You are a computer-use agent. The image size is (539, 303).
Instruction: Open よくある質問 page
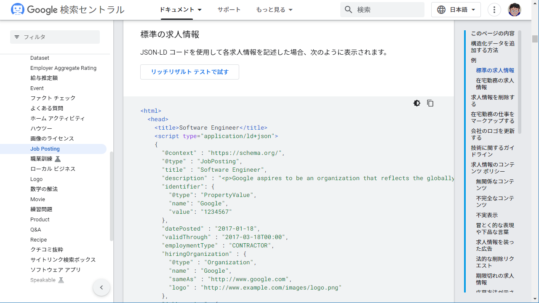click(47, 108)
